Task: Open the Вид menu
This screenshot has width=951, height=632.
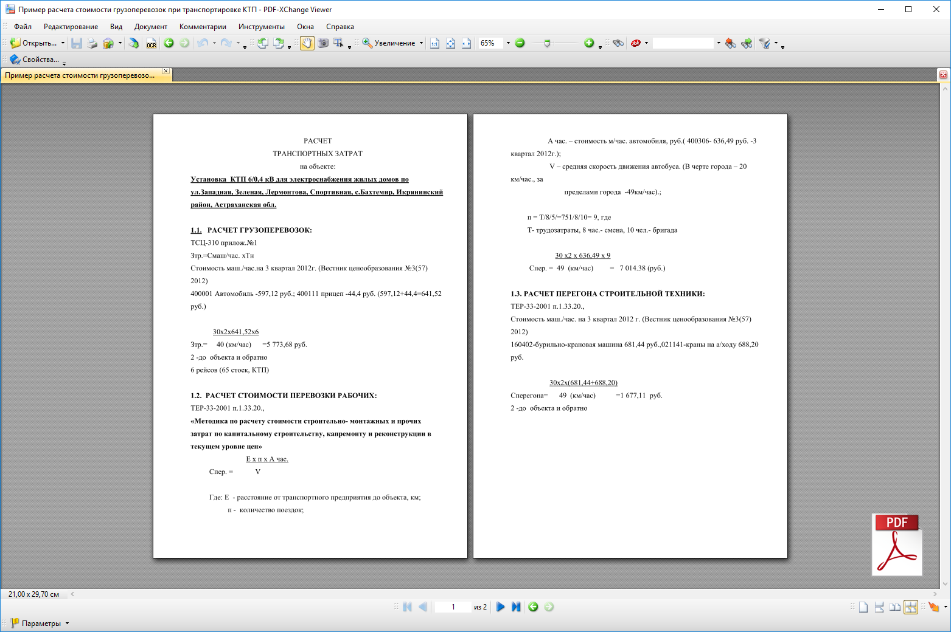Action: click(x=116, y=27)
